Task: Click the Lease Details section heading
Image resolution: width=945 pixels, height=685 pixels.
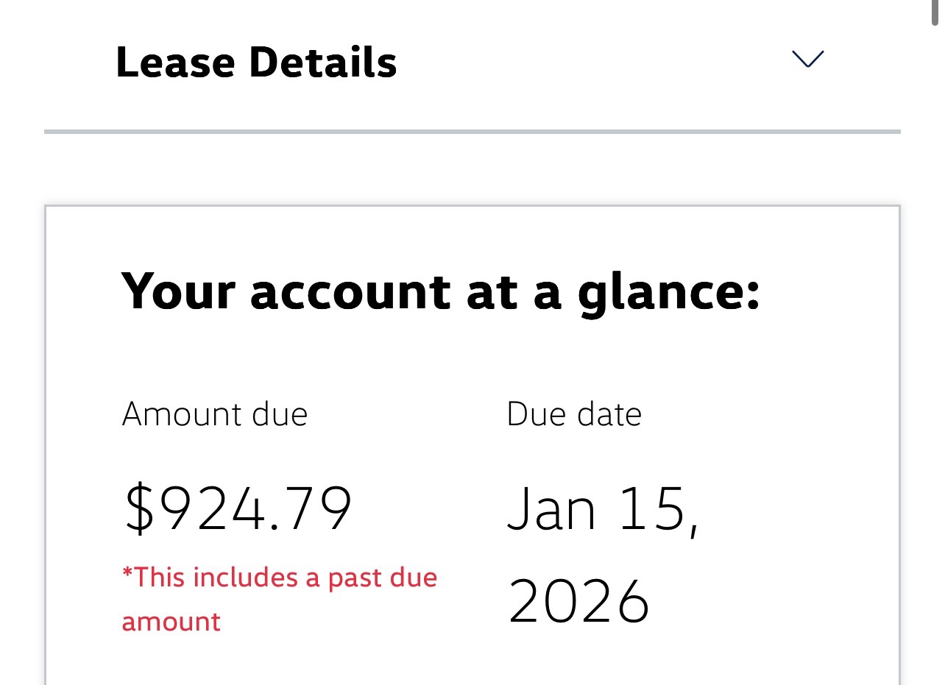Action: tap(256, 63)
